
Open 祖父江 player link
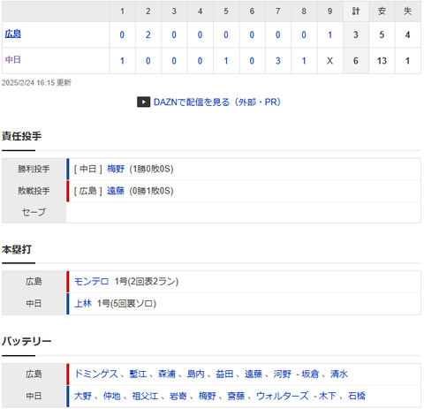145,396
